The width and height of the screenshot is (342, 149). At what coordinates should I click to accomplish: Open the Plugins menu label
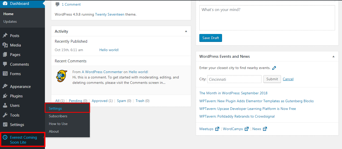point(16,96)
